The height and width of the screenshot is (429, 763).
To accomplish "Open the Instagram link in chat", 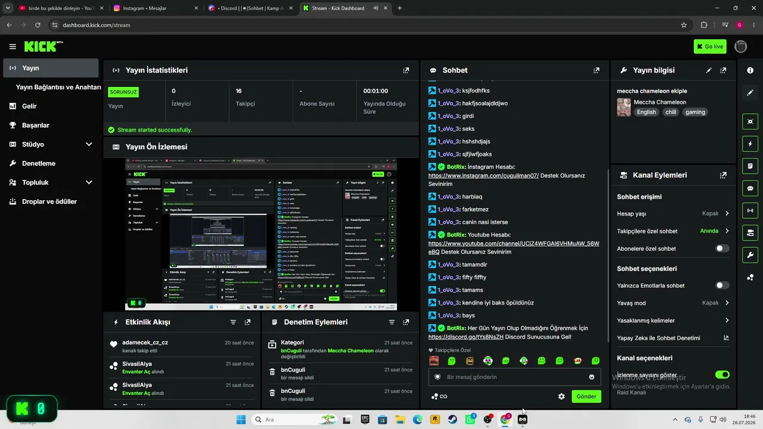I will (483, 176).
